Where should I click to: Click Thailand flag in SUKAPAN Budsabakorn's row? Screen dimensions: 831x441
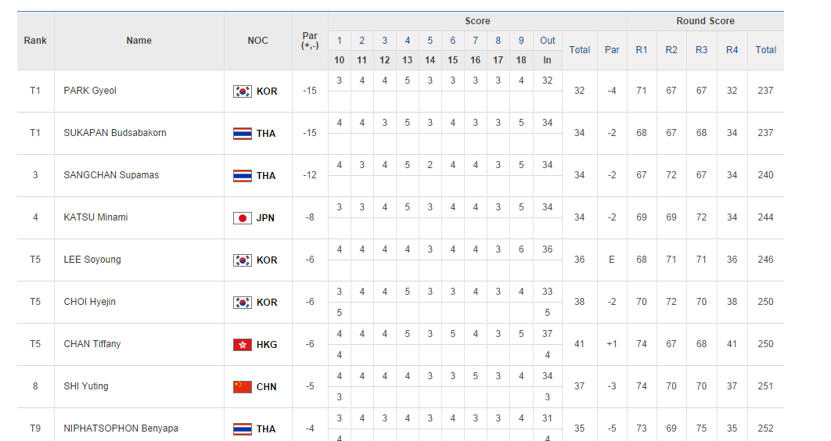242,134
